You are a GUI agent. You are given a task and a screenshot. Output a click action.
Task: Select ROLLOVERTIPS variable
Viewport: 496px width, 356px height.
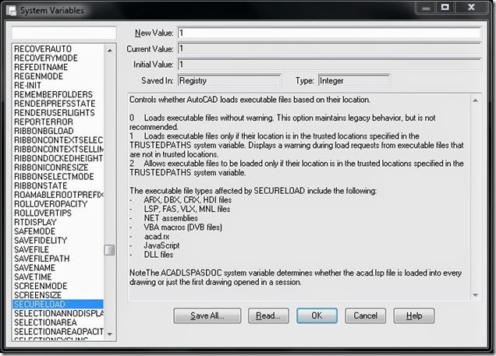[58, 213]
